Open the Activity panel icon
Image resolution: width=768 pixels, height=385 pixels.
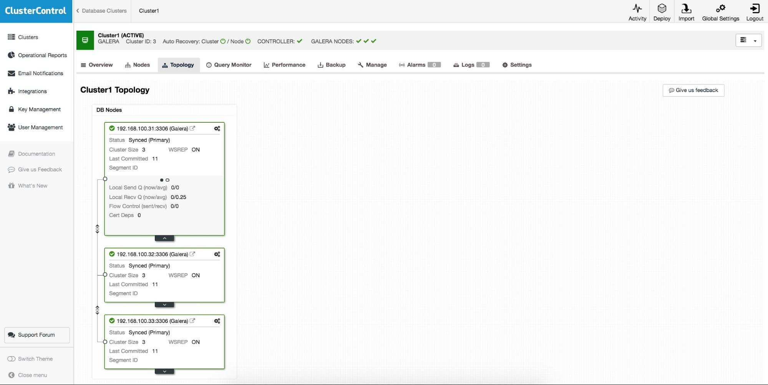(x=637, y=12)
